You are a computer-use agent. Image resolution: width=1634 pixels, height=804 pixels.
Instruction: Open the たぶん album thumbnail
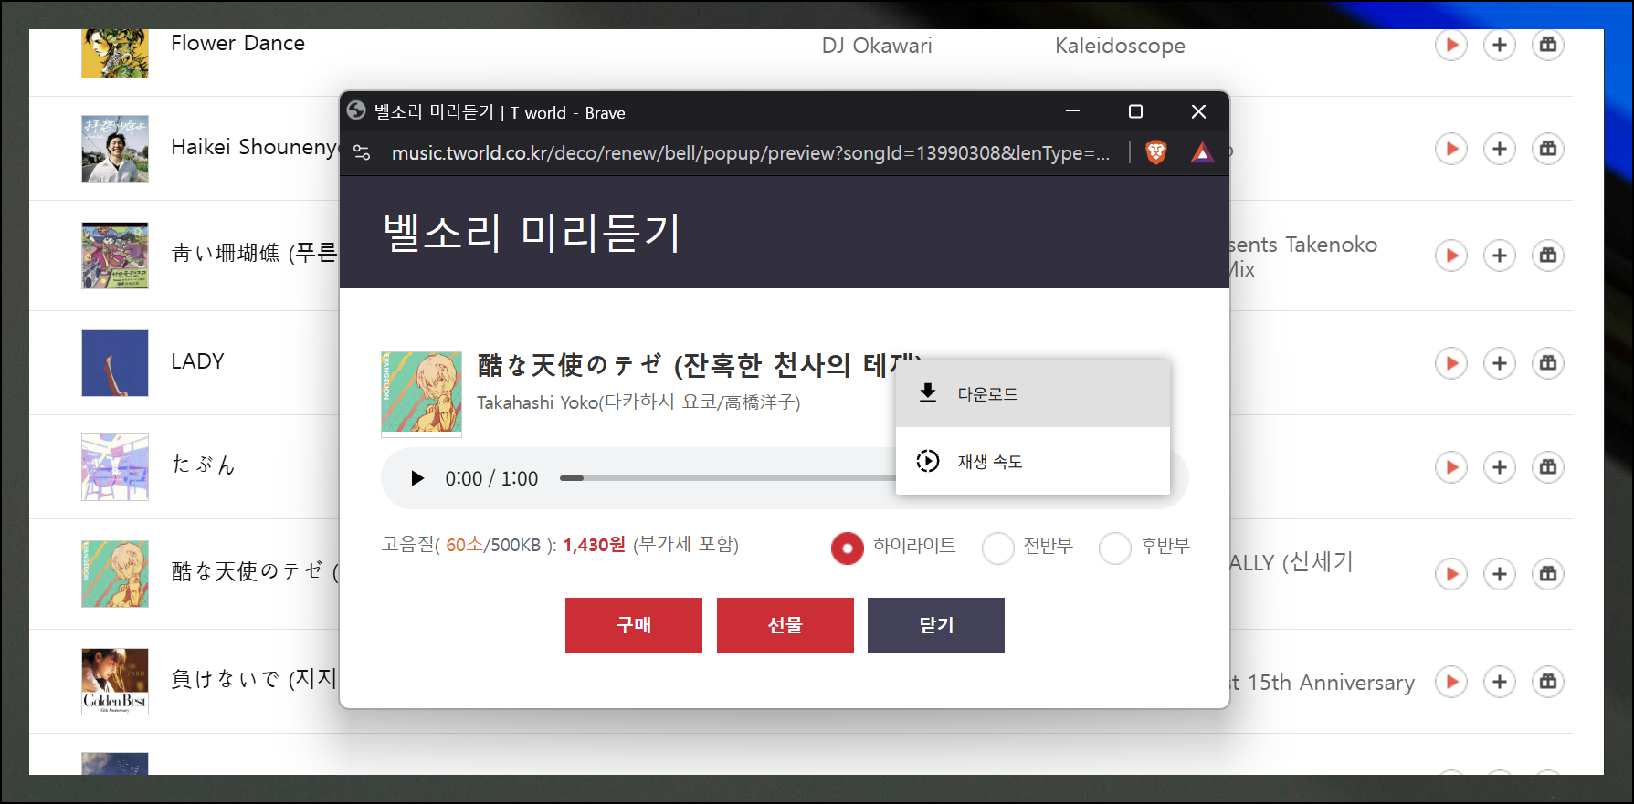(115, 467)
